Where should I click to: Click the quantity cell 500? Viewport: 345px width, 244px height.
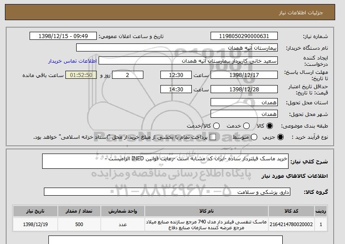pyautogui.click(x=79, y=224)
